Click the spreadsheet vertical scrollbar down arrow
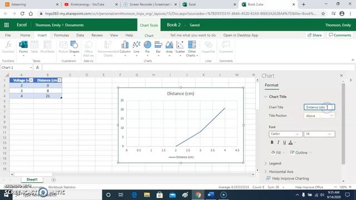Viewport: 356px width, 200px height. click(257, 170)
